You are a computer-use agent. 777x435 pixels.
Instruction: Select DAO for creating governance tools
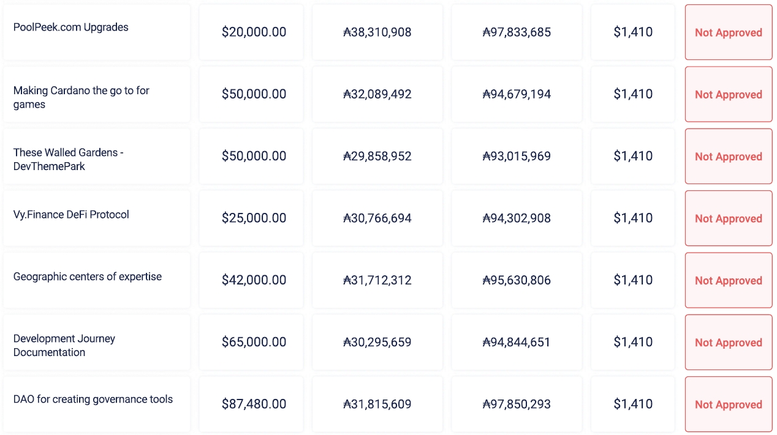93,400
